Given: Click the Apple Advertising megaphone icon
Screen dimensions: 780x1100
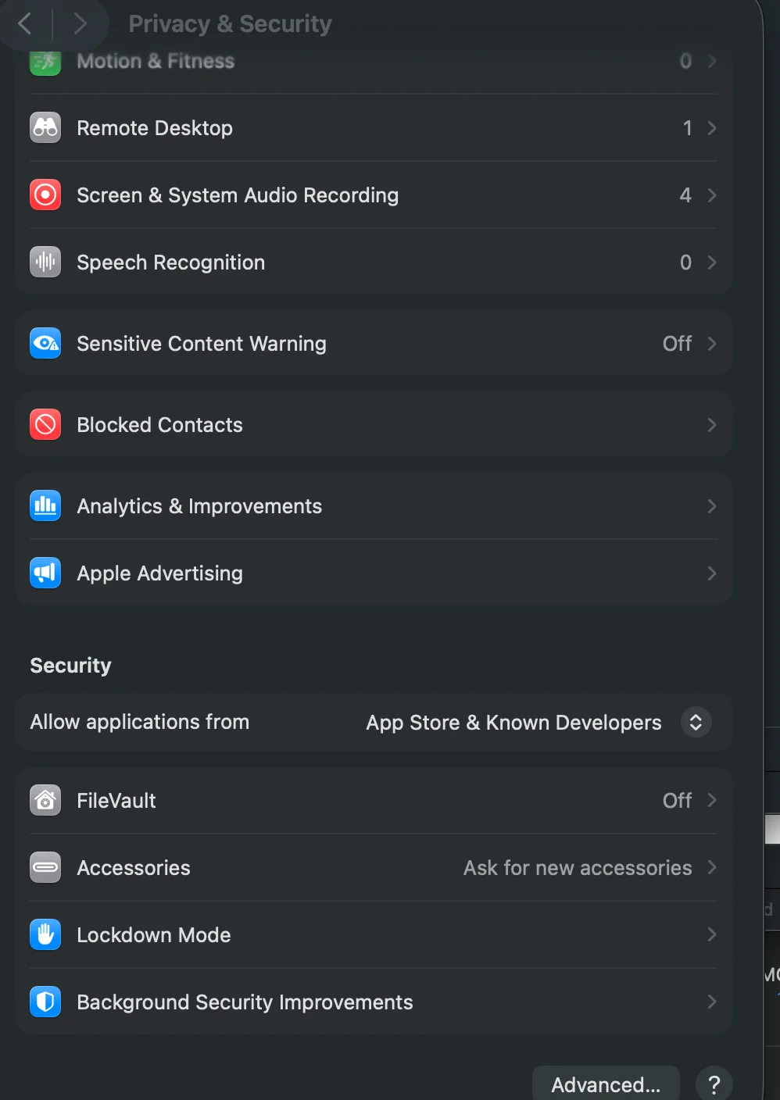Looking at the screenshot, I should coord(45,573).
